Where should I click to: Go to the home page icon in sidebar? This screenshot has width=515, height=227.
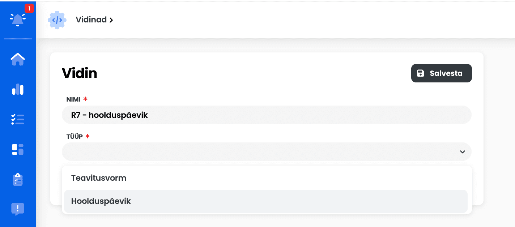click(x=18, y=59)
